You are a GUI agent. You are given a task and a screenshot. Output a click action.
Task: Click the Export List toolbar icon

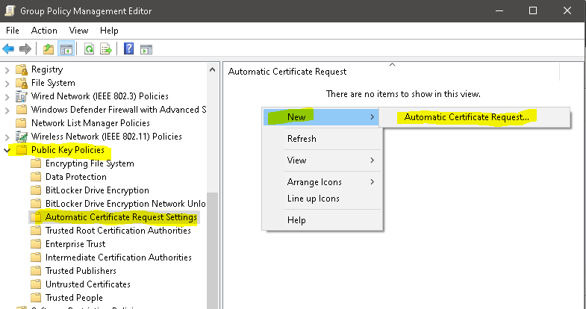pos(106,49)
